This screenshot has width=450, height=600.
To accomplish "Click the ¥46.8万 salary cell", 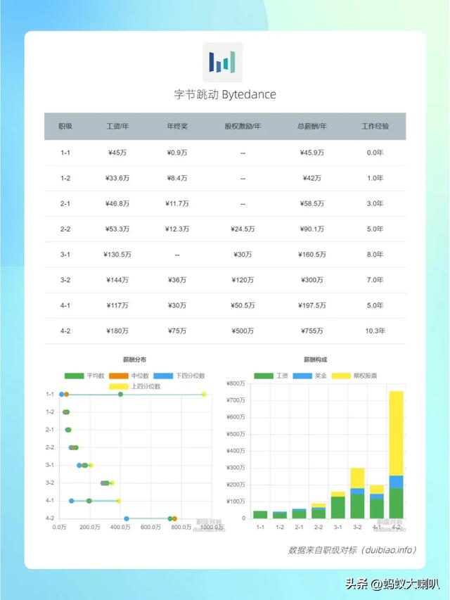I will 117,203.
